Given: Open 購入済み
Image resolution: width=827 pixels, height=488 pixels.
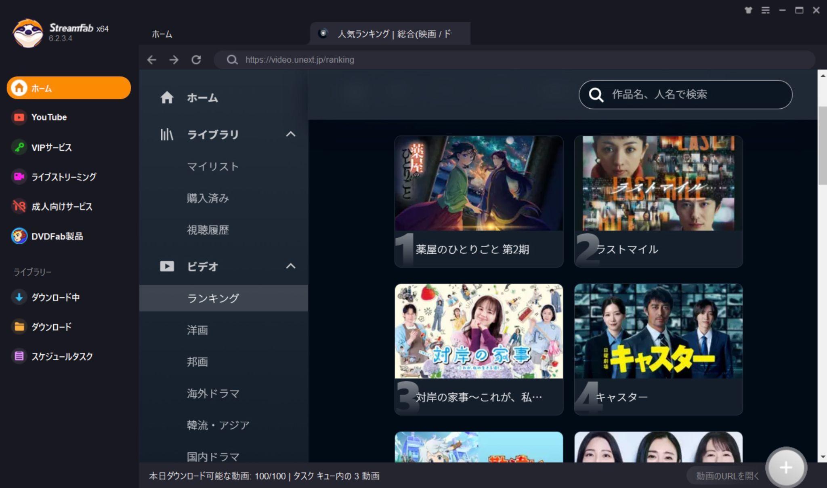Looking at the screenshot, I should coord(208,198).
